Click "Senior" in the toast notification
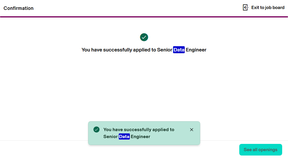Image resolution: width=288 pixels, height=159 pixels. coord(111,136)
